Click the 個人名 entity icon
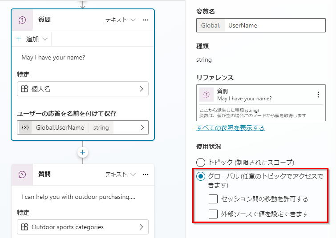Image resolution: width=336 pixels, height=238 pixels. click(25, 89)
